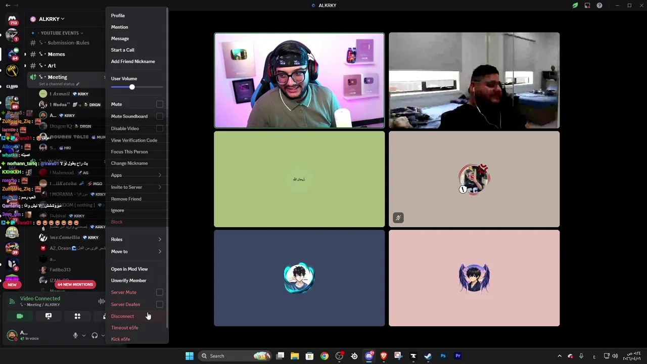Open Brave browser from the taskbar

tap(384, 356)
